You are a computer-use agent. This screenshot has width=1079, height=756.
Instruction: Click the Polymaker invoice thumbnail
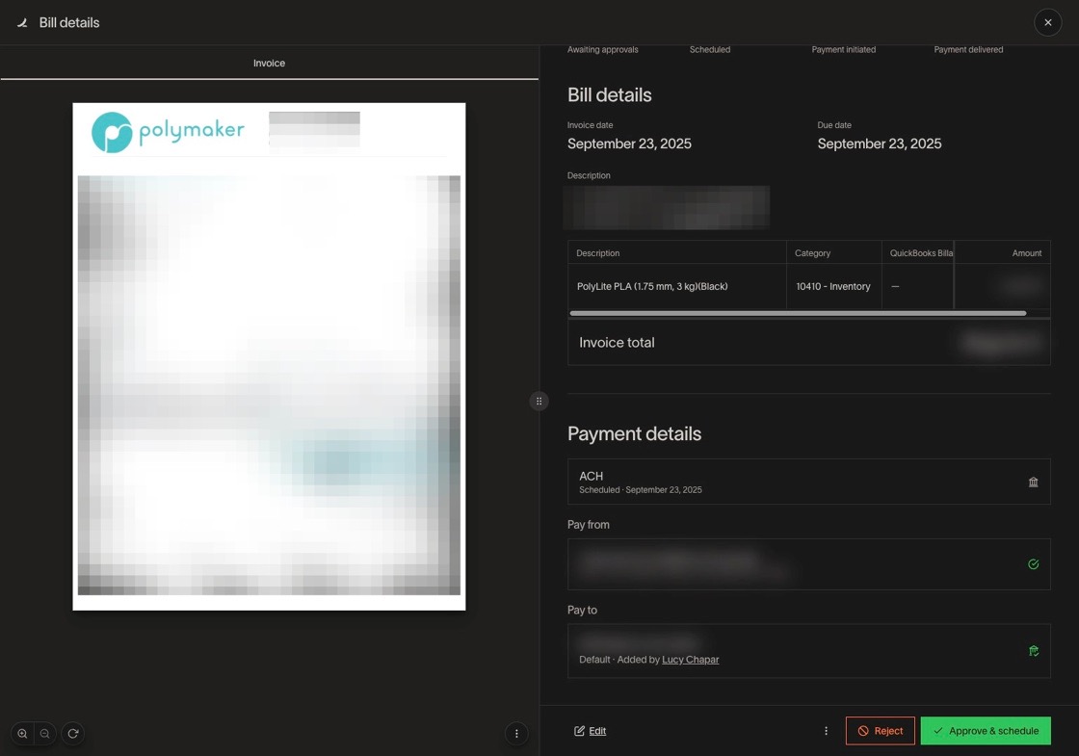point(269,356)
